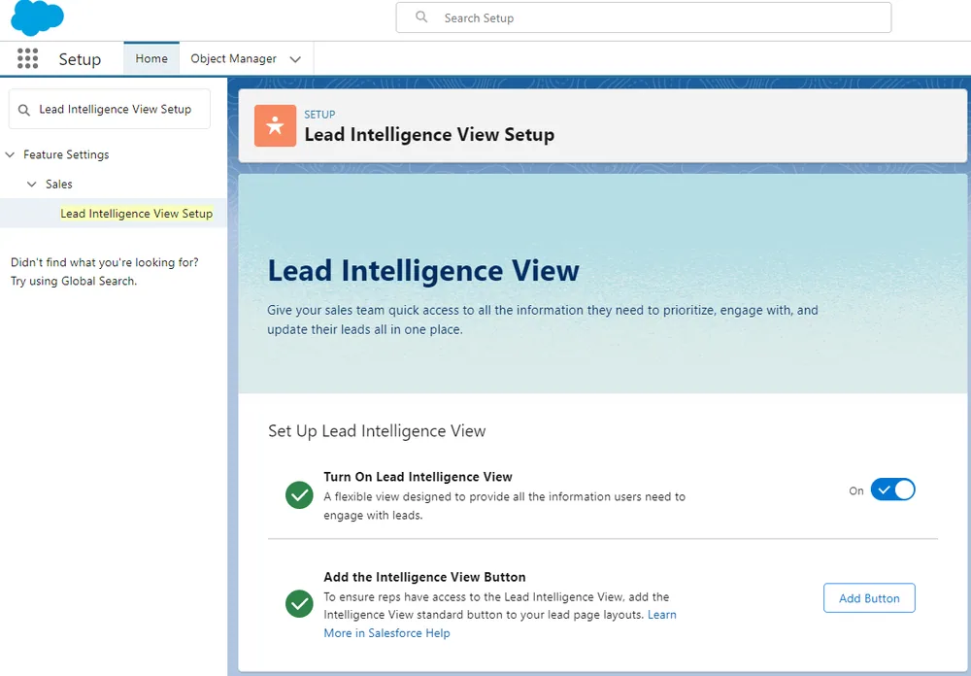
Task: Click the SETUP breadcrumb label
Action: click(x=319, y=115)
